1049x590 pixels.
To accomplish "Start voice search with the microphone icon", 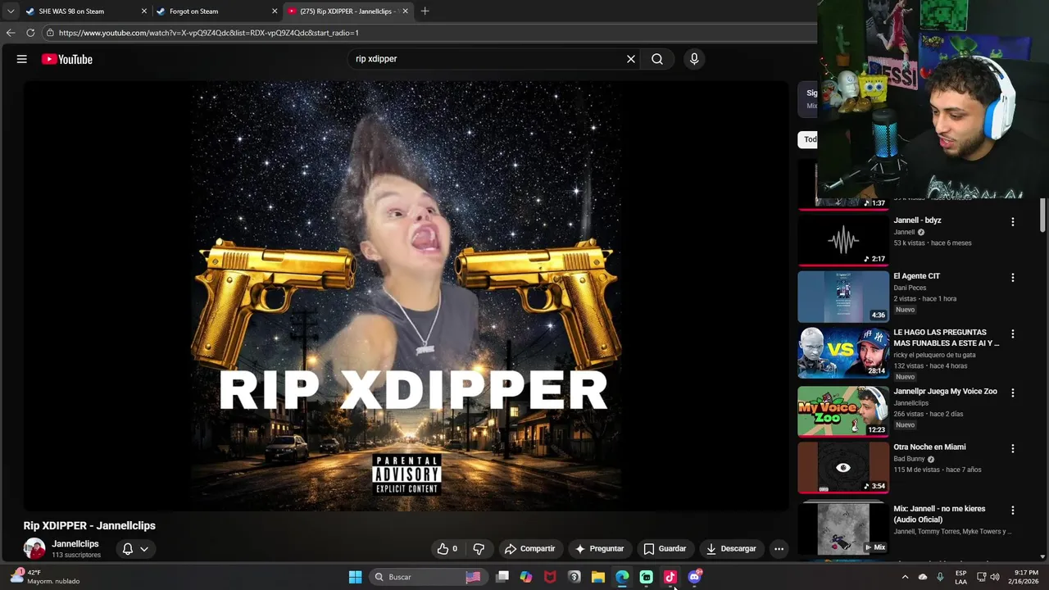I will [x=694, y=59].
